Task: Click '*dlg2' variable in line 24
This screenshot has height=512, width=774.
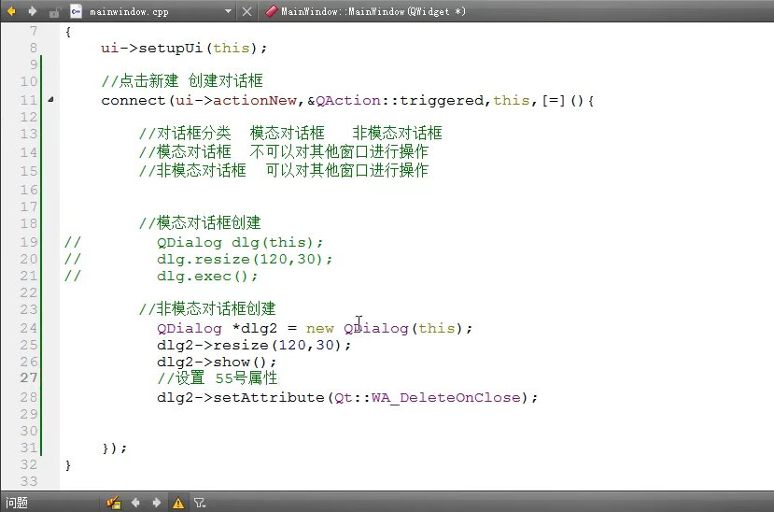Action: click(x=254, y=328)
